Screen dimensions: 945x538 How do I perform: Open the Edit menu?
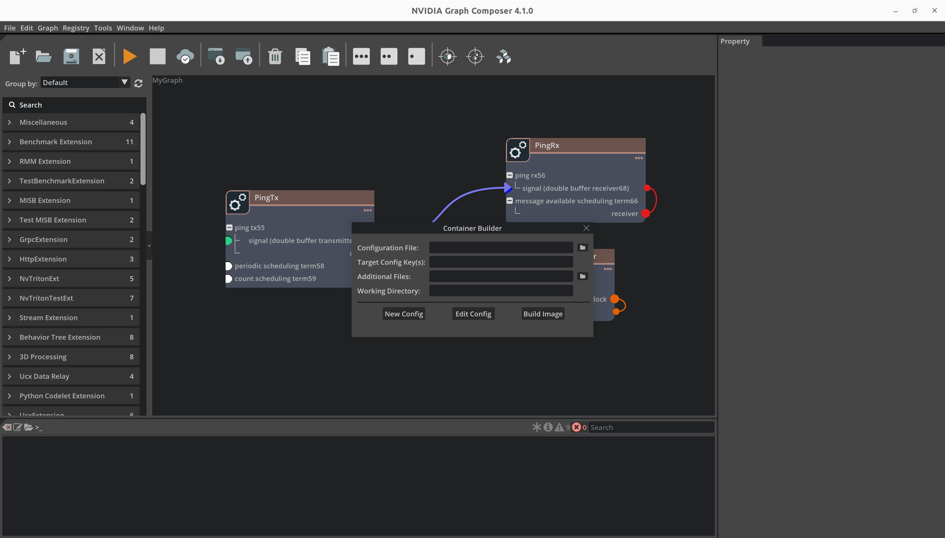(27, 28)
